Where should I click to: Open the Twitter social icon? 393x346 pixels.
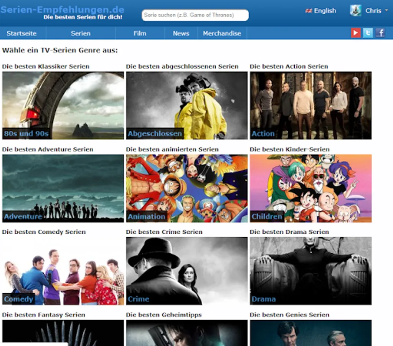(x=368, y=33)
